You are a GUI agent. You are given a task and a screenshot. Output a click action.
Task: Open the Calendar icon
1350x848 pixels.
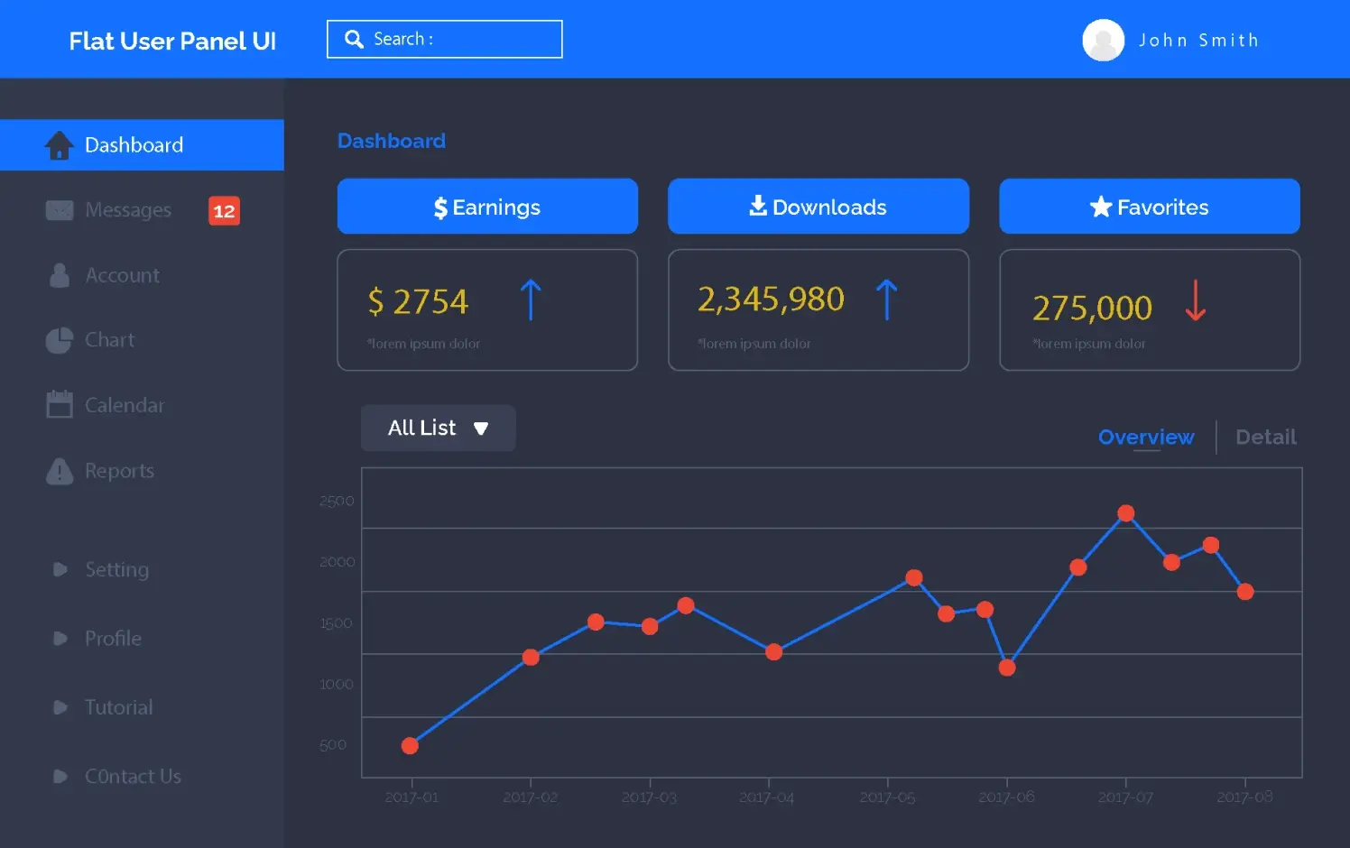[x=60, y=405]
